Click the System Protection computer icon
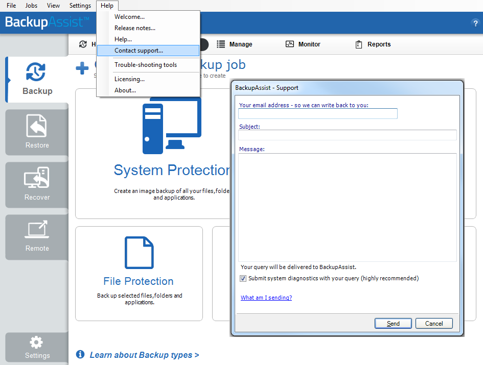Viewport: 483px width, 365px height. pos(172,126)
